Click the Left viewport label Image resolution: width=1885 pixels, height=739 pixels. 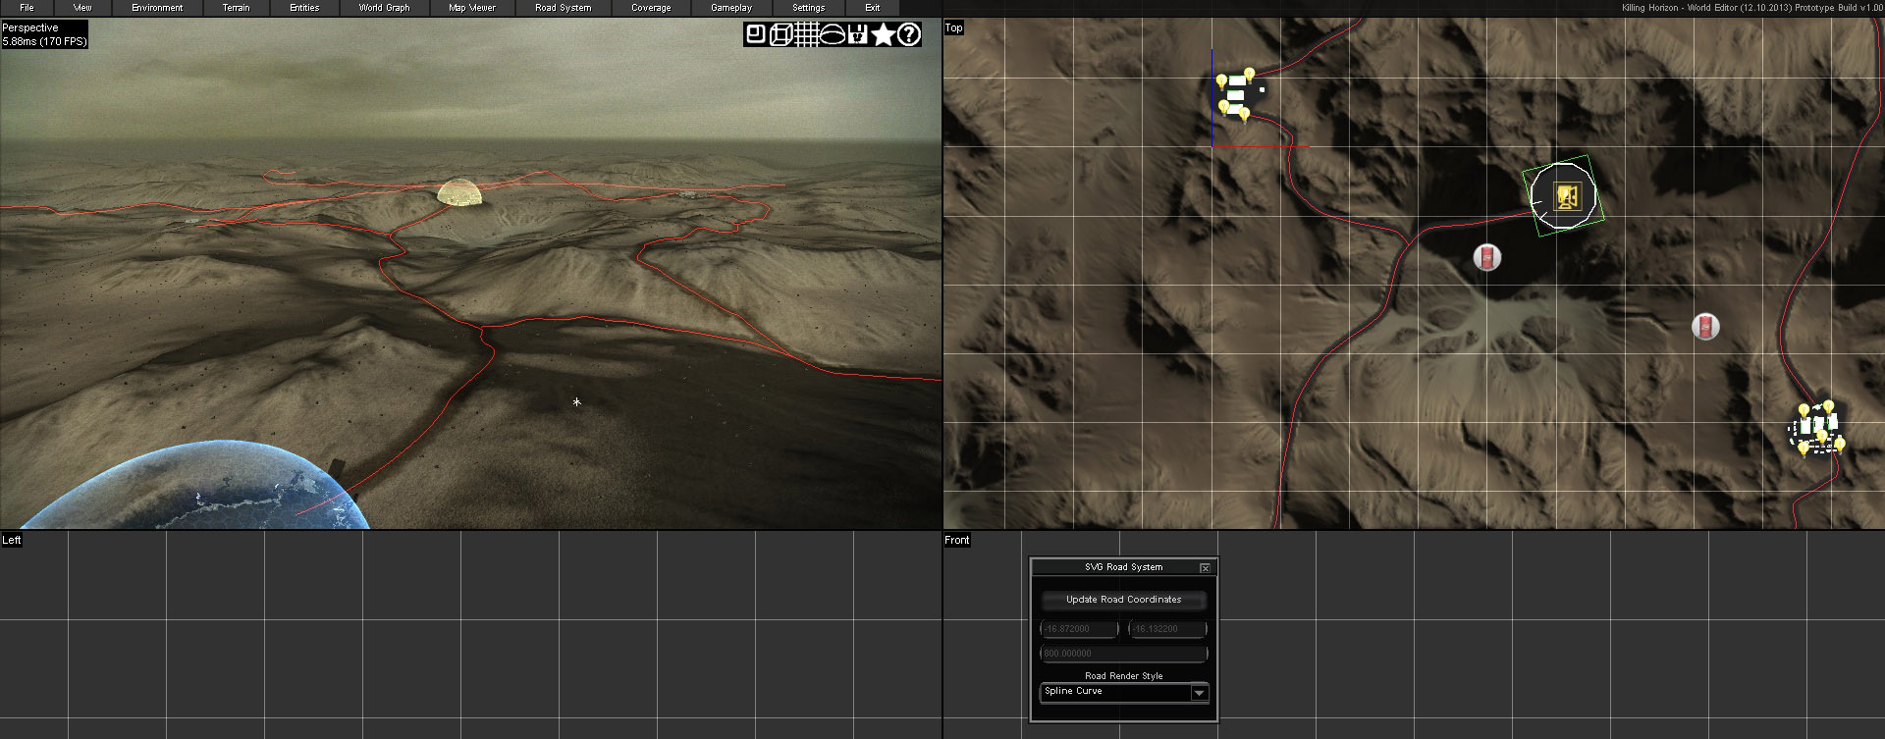(12, 541)
